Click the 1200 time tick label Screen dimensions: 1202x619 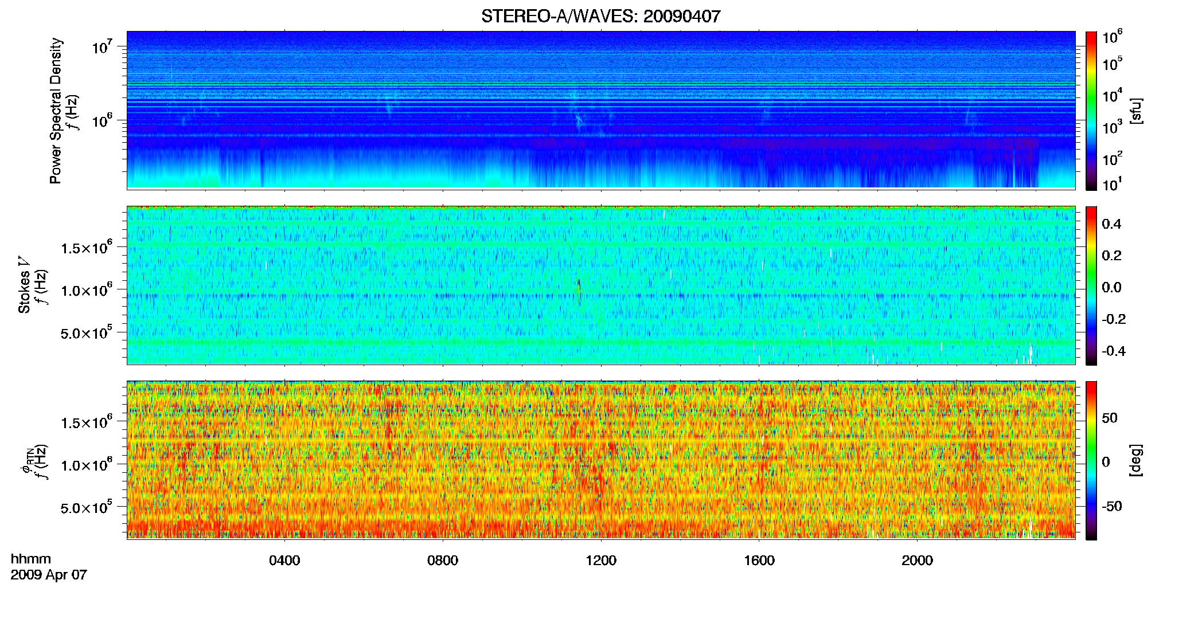(x=601, y=561)
